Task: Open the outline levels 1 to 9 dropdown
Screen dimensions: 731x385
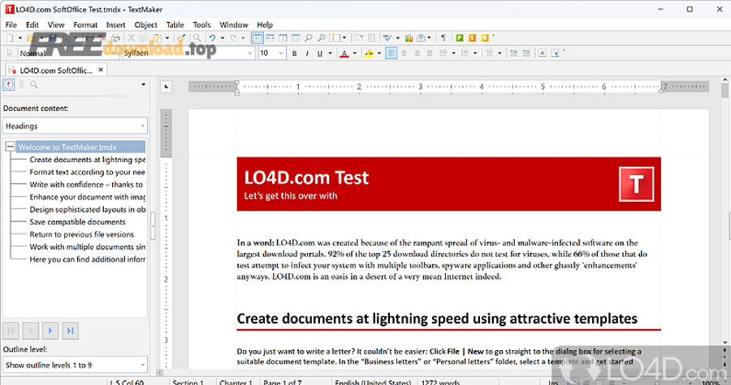Action: tap(75, 365)
